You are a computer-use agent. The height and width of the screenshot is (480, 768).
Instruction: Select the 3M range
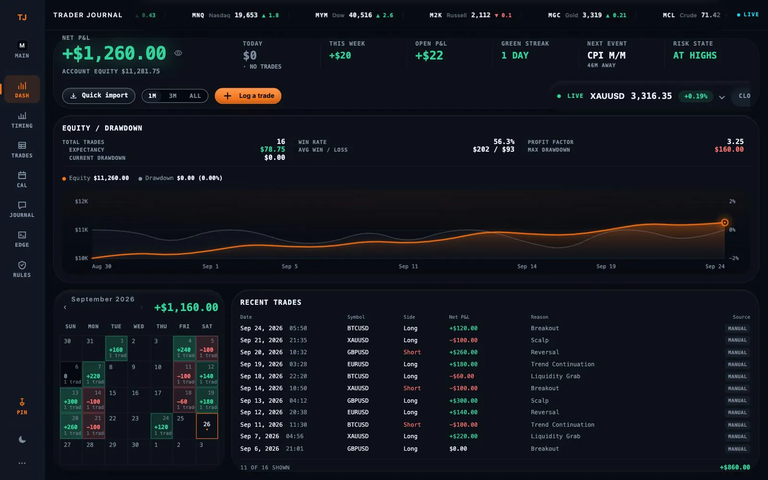click(x=173, y=96)
